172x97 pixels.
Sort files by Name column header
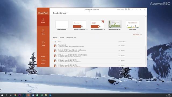(x=59, y=42)
